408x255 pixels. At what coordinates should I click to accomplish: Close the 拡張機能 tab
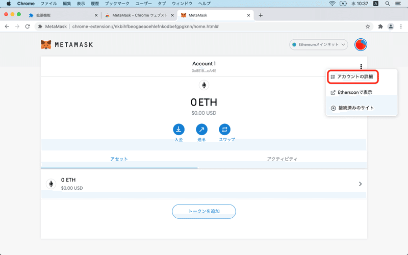96,15
